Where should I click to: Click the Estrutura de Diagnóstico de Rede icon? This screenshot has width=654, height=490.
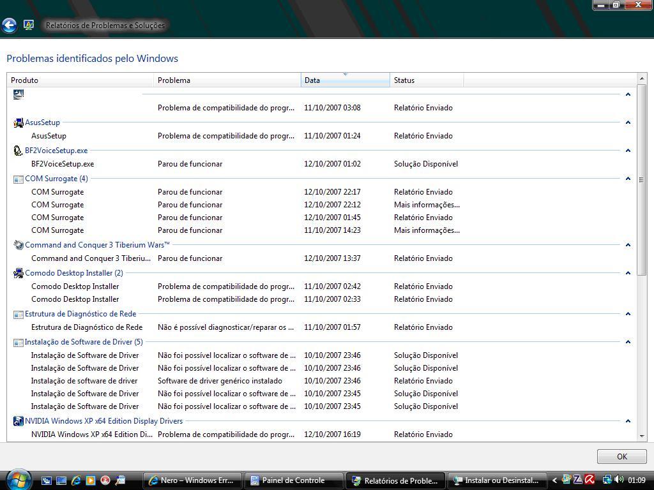(x=19, y=315)
